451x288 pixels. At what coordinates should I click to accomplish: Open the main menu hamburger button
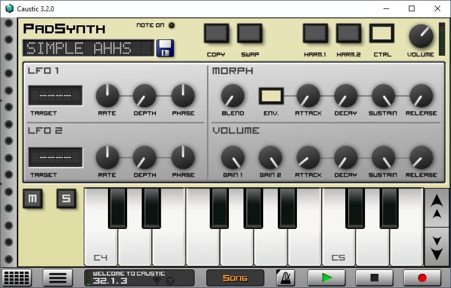click(x=57, y=278)
